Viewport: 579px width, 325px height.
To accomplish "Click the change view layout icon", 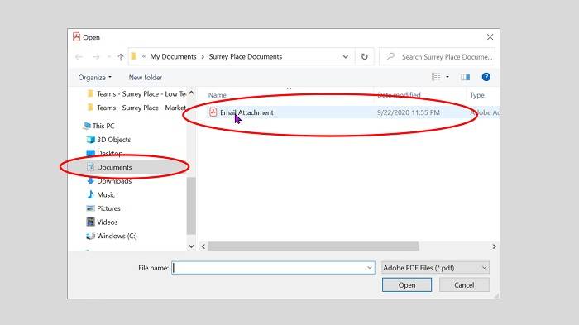I will [436, 77].
